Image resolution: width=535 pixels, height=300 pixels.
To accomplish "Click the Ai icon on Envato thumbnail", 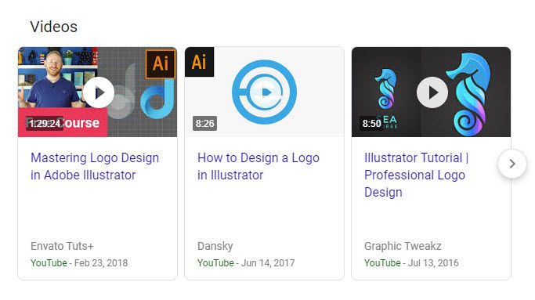I will point(161,63).
